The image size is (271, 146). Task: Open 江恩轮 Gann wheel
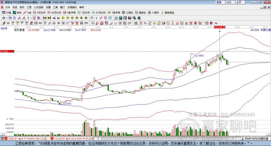click(128, 13)
